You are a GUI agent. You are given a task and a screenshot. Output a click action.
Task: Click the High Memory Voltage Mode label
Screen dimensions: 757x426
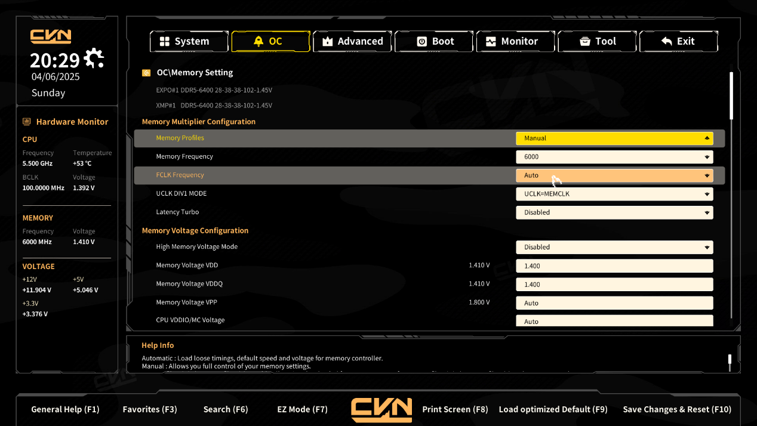click(x=197, y=246)
